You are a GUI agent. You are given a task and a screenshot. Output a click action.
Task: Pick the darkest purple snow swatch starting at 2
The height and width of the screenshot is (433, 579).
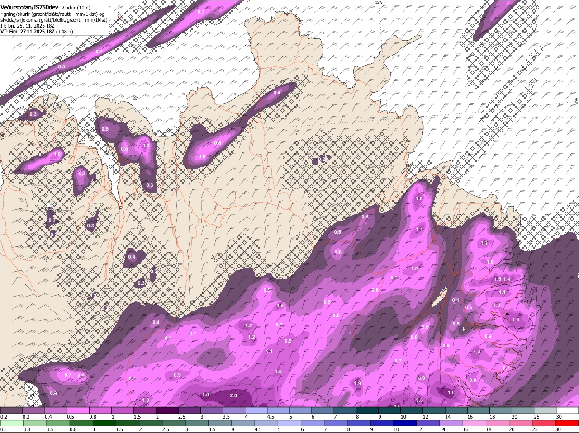166,410
